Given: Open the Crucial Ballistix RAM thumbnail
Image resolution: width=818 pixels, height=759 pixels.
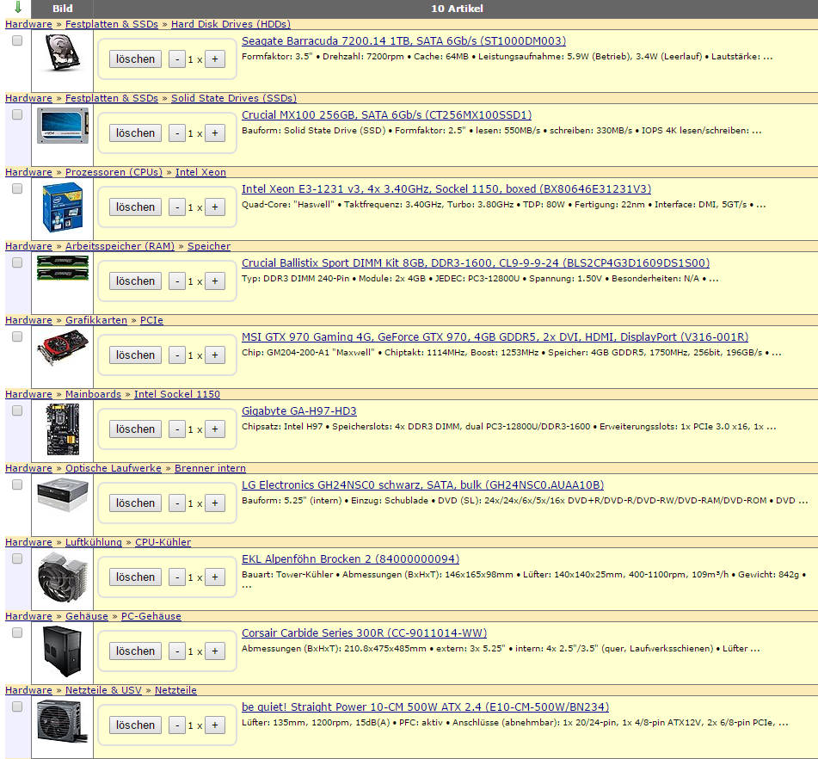Looking at the screenshot, I should [x=63, y=268].
